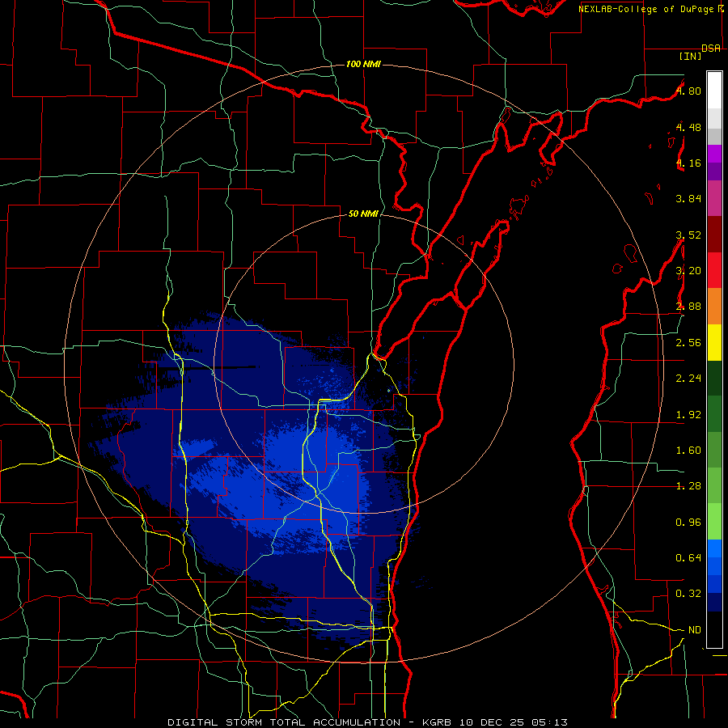Click the 2.24 legend value
The height and width of the screenshot is (728, 728).
point(688,379)
